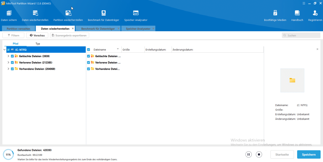This screenshot has width=323, height=162.
Task: Click Scanergebnis exportieren button
Action: [70, 35]
